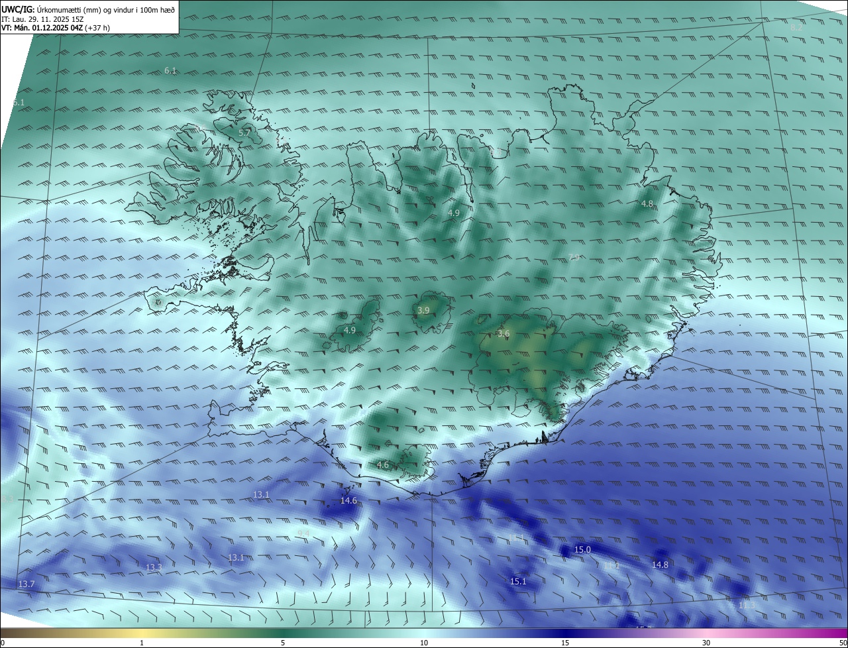The image size is (848, 648).
Task: Click the 15.1 value on the map
Action: pyautogui.click(x=518, y=582)
